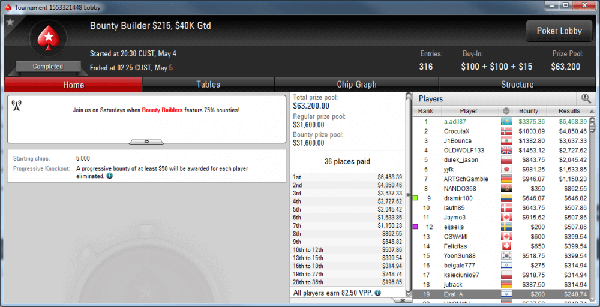Click the favorite star icon top-left
600x307 pixels.
click(10, 22)
